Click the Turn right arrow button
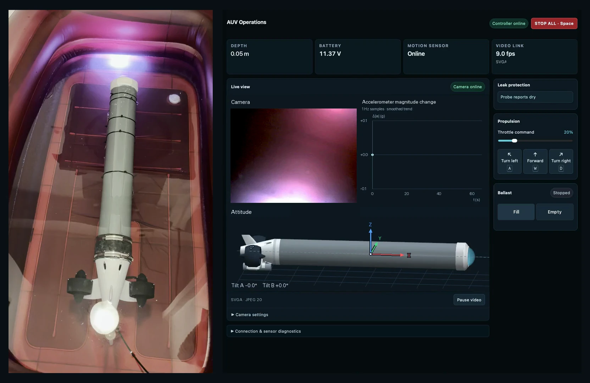 (x=561, y=161)
